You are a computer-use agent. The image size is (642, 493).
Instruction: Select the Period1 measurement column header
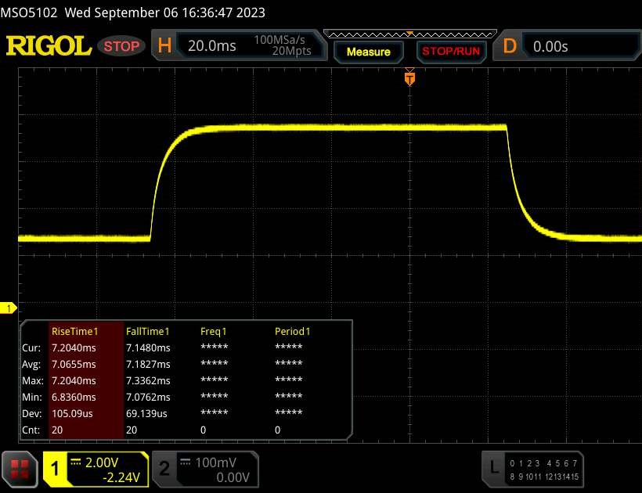(292, 331)
